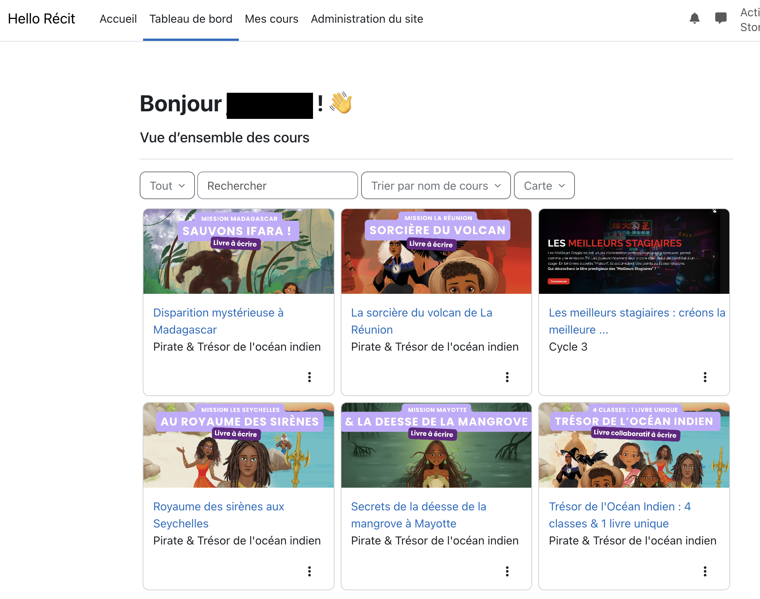Open the Mes cours tab
760x599 pixels.
click(x=271, y=19)
